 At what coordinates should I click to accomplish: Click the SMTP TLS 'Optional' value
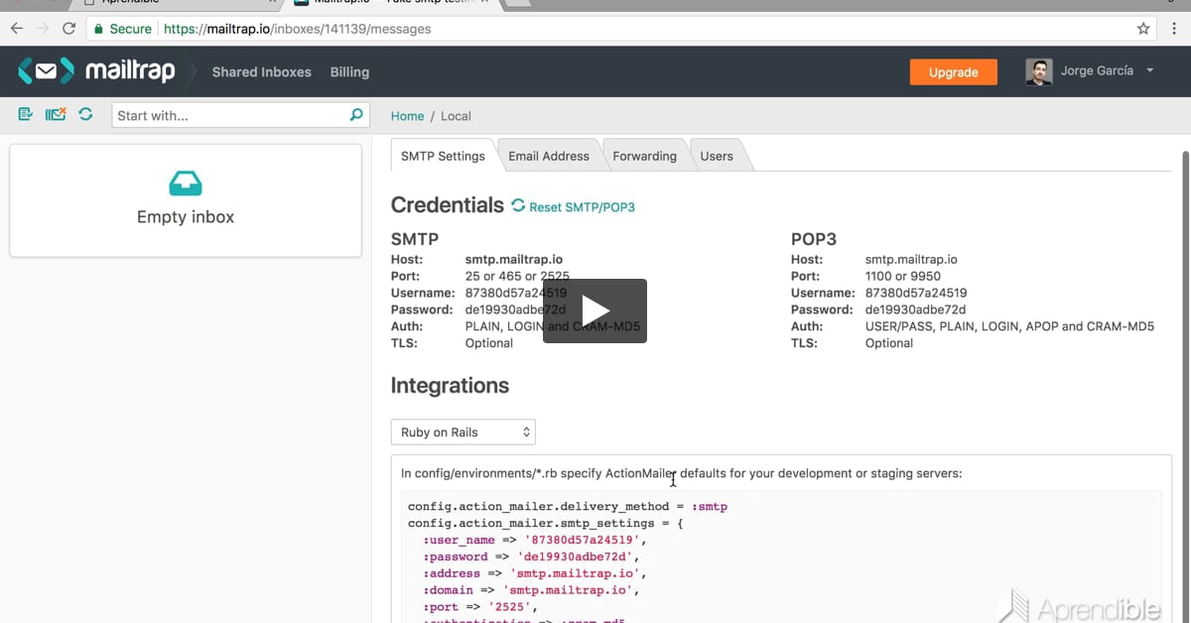coord(489,343)
